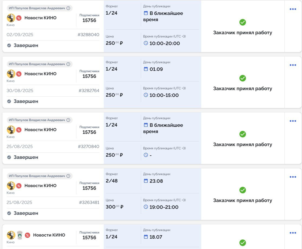Click Новости КИНО channel avatar in first order

(x=11, y=18)
